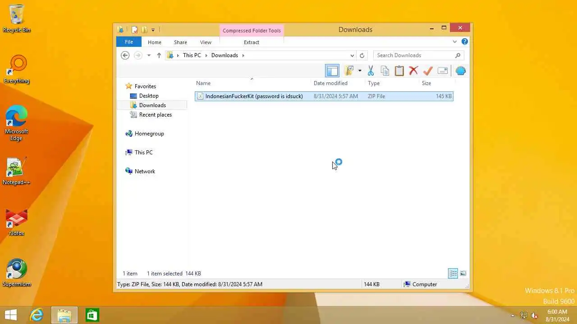Open the address bar history dropdown
577x324 pixels.
pos(352,55)
